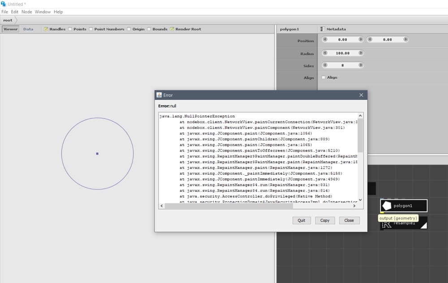Click the NodeBox app icon in the title bar
The width and height of the screenshot is (448, 283).
(4, 4)
